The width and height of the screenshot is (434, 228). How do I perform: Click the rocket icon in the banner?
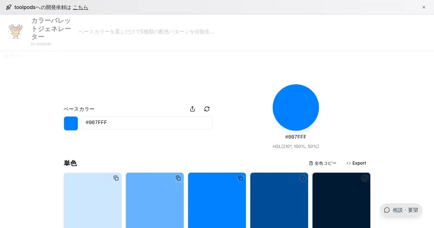9,7
